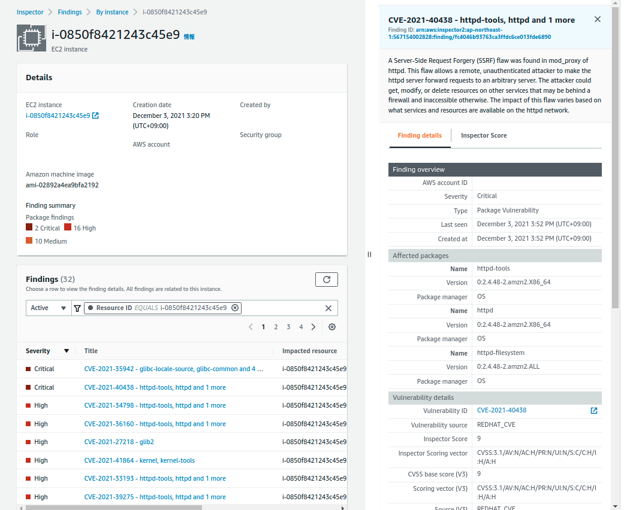
Task: Open CVE-2021-41864 kernel finding
Action: 139,460
